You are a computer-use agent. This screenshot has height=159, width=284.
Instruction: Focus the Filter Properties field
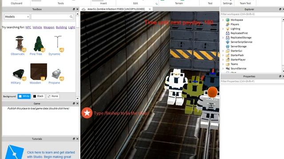tap(252, 81)
